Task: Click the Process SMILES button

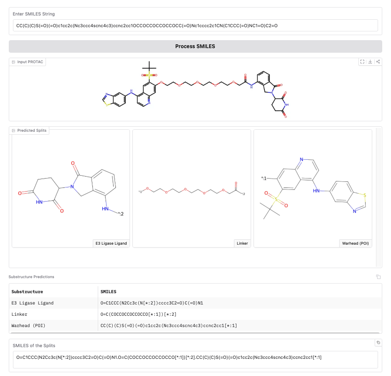Action: click(x=195, y=46)
